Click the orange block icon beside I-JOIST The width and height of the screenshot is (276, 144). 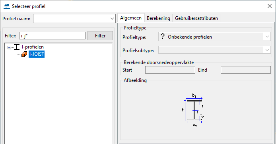(24, 54)
